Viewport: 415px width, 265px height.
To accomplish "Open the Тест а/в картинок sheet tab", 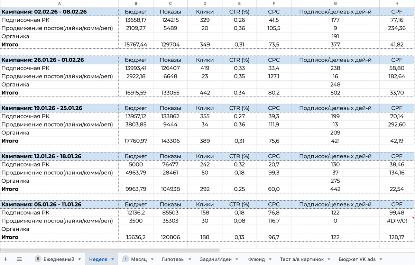I will coord(302,259).
